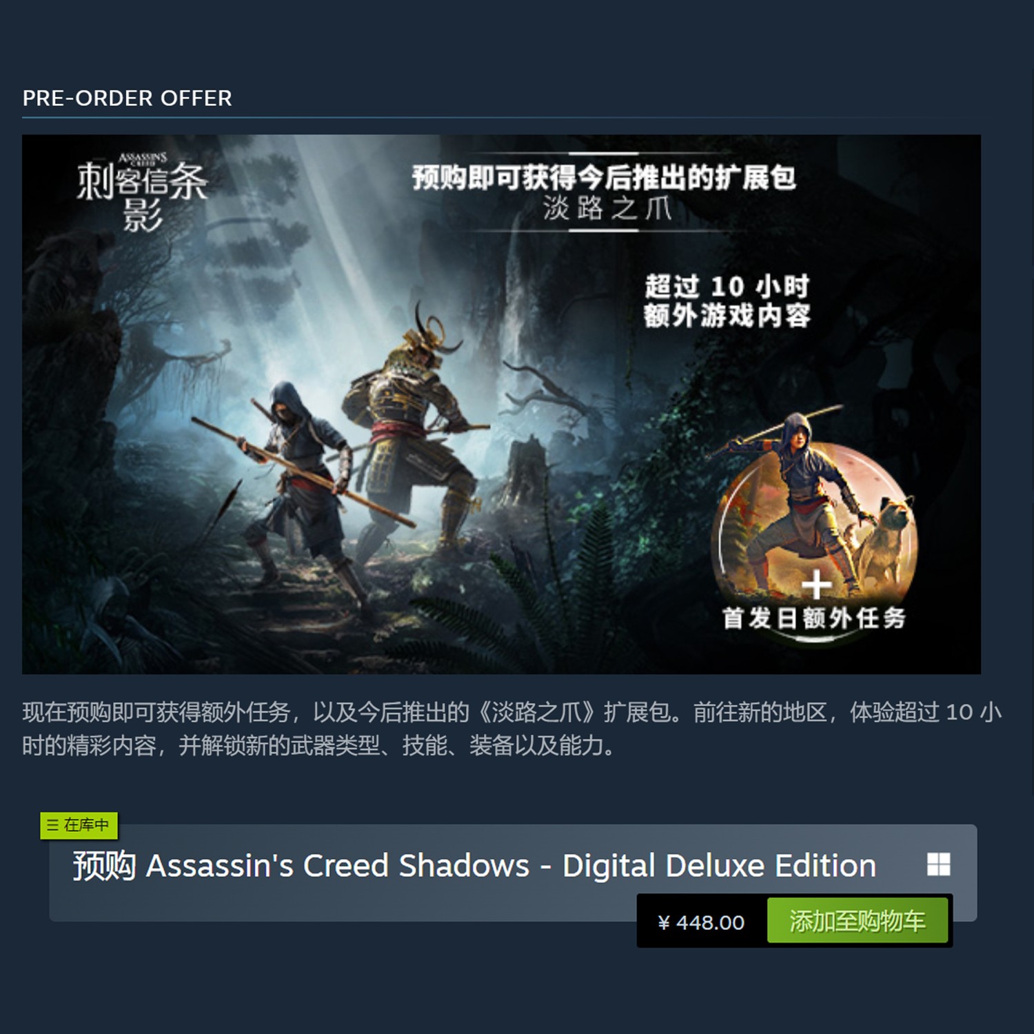Click the ¥ 448.00 price label
The height and width of the screenshot is (1034, 1034).
[x=701, y=922]
